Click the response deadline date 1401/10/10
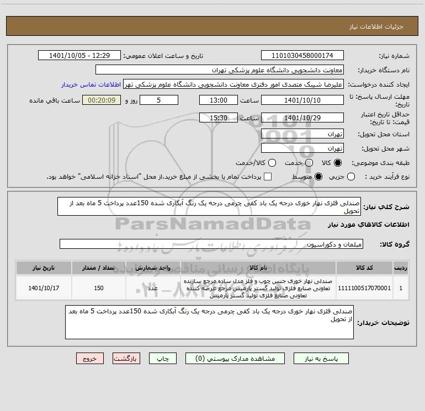The width and height of the screenshot is (425, 411). coord(302,100)
